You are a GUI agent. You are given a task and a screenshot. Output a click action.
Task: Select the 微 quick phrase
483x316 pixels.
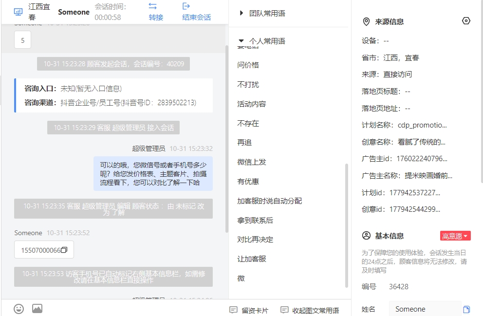[241, 278]
